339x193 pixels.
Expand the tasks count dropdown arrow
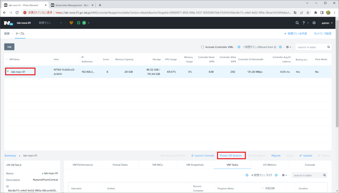pos(89,23)
